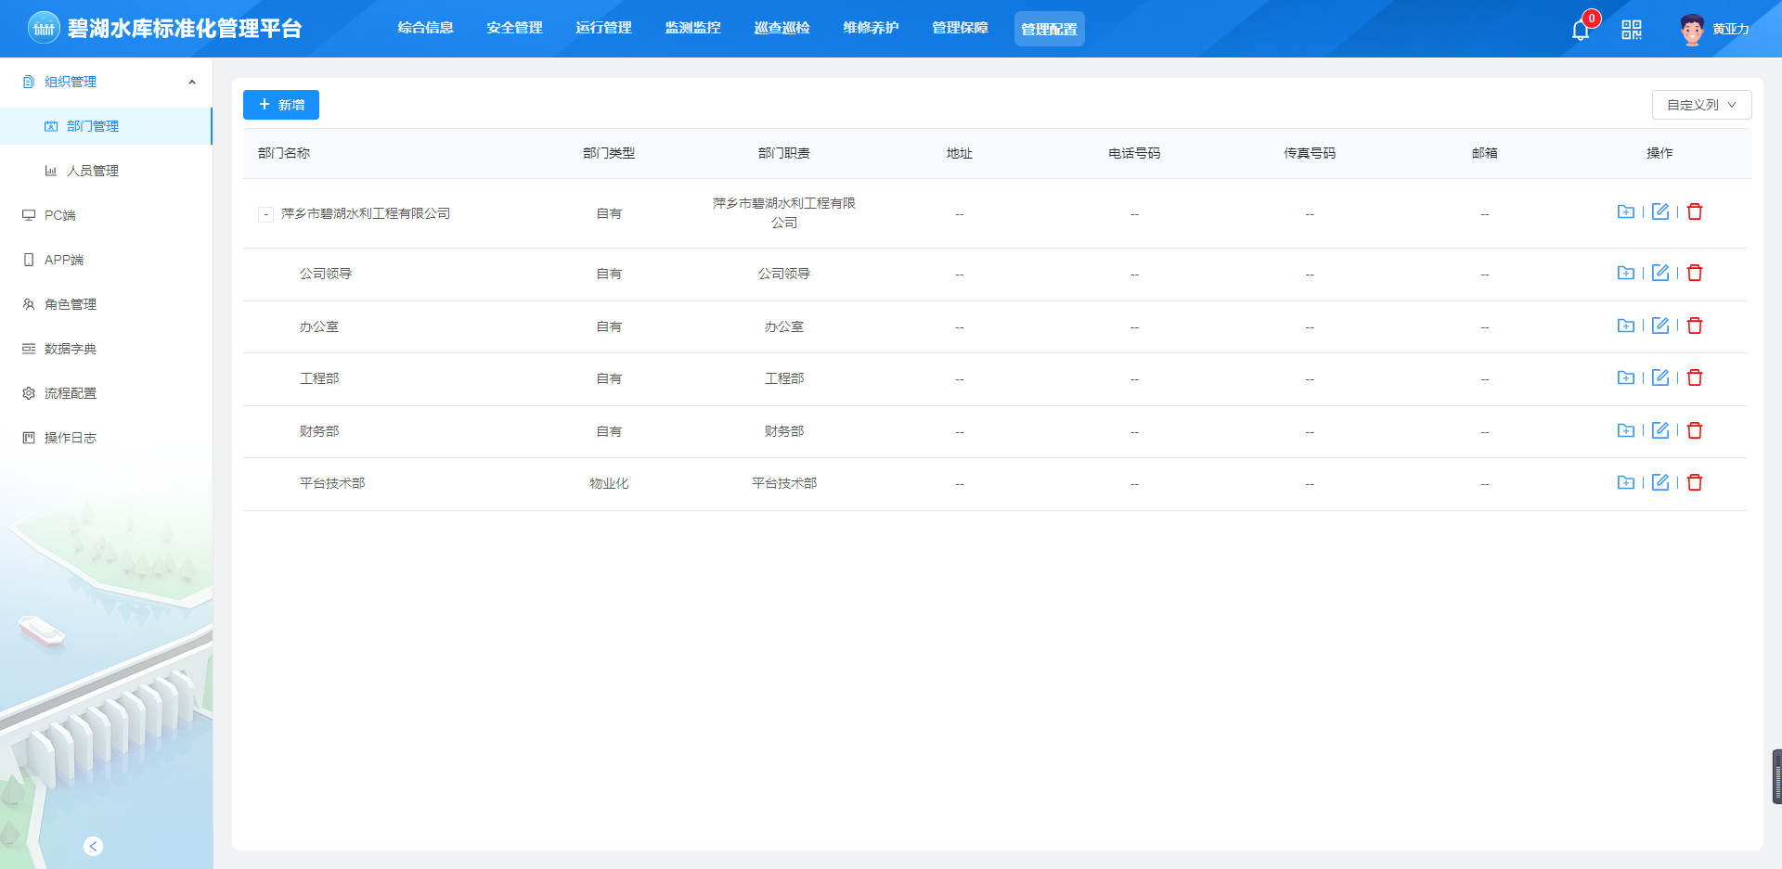Click the platform logo icon

pos(44,29)
